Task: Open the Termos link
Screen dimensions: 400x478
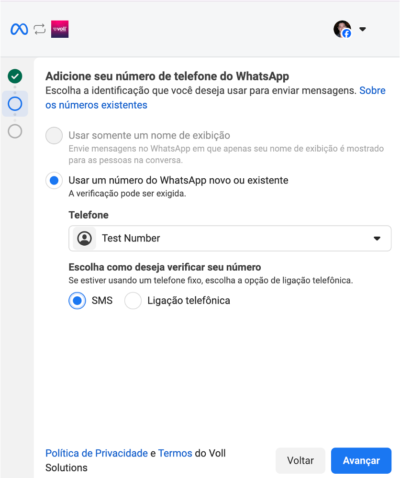Action: tap(175, 453)
